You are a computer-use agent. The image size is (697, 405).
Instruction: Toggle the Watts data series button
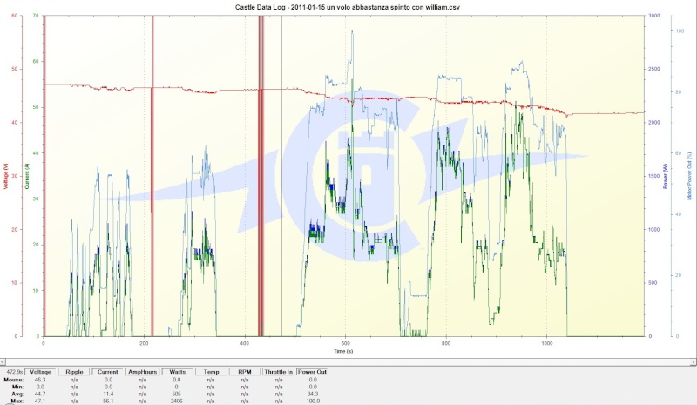(x=177, y=372)
